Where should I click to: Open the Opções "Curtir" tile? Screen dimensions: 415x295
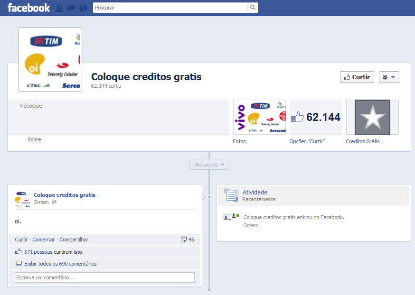316,117
